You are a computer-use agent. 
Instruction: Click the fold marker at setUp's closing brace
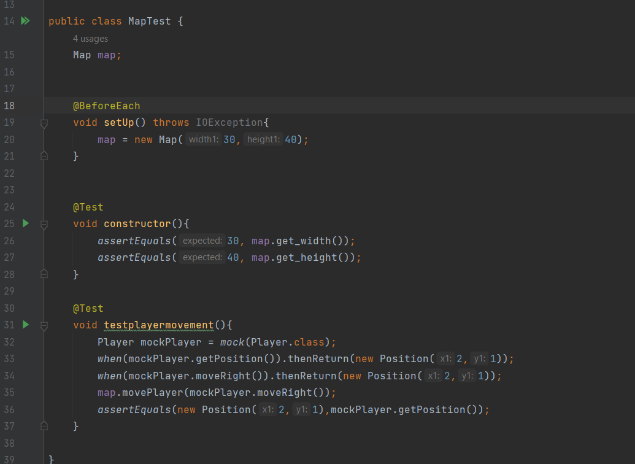[x=44, y=156]
